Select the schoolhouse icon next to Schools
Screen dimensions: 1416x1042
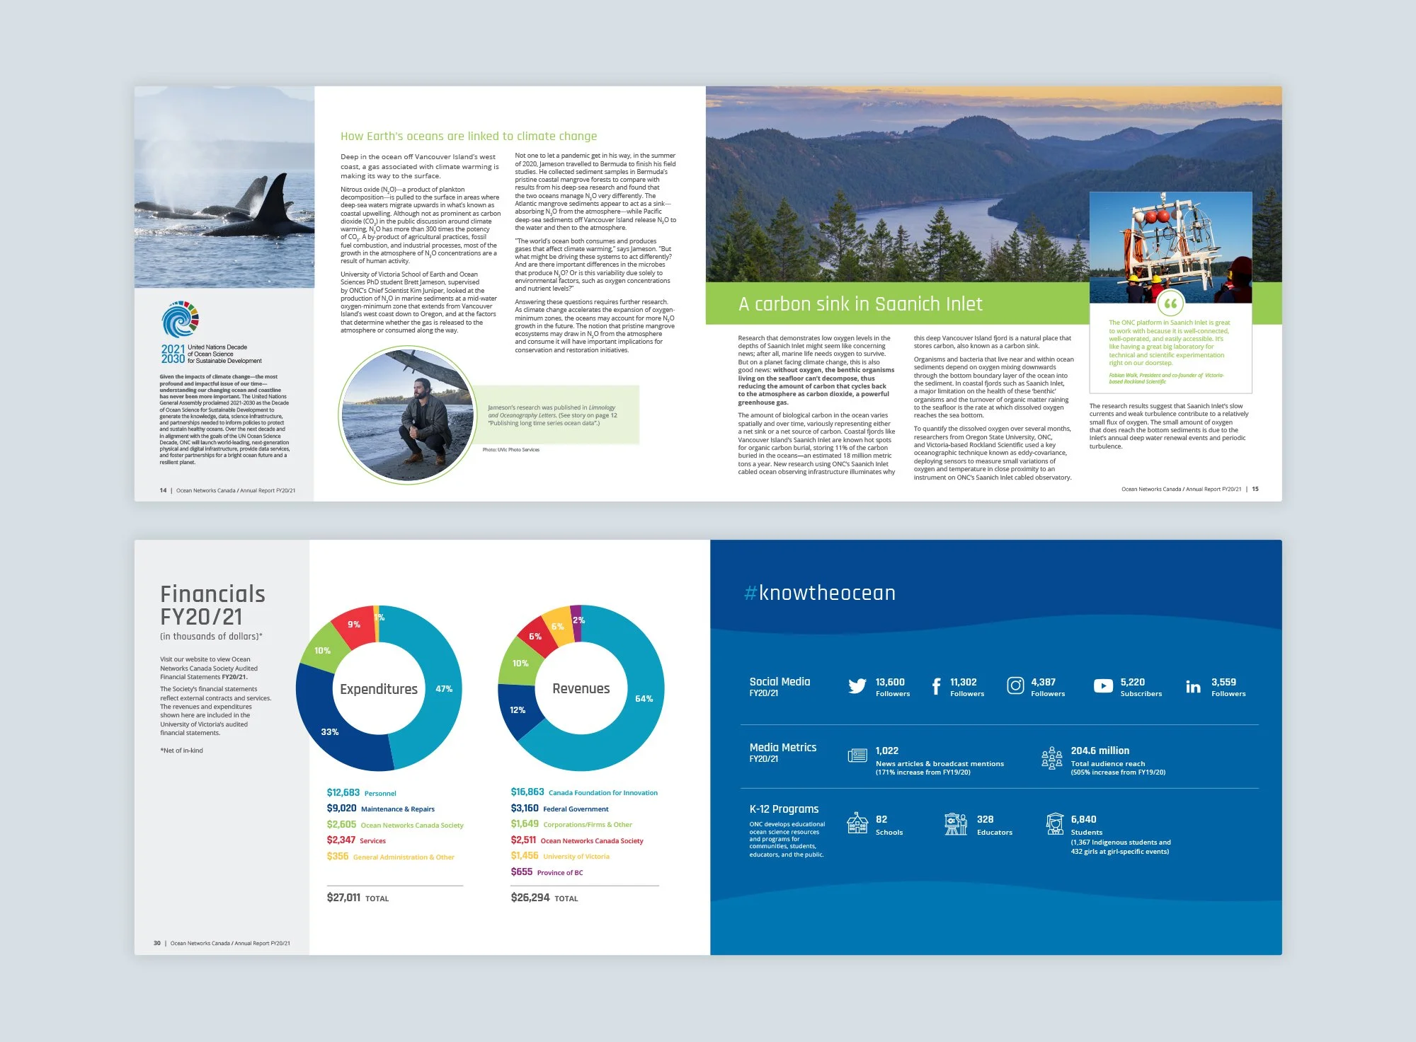click(857, 823)
